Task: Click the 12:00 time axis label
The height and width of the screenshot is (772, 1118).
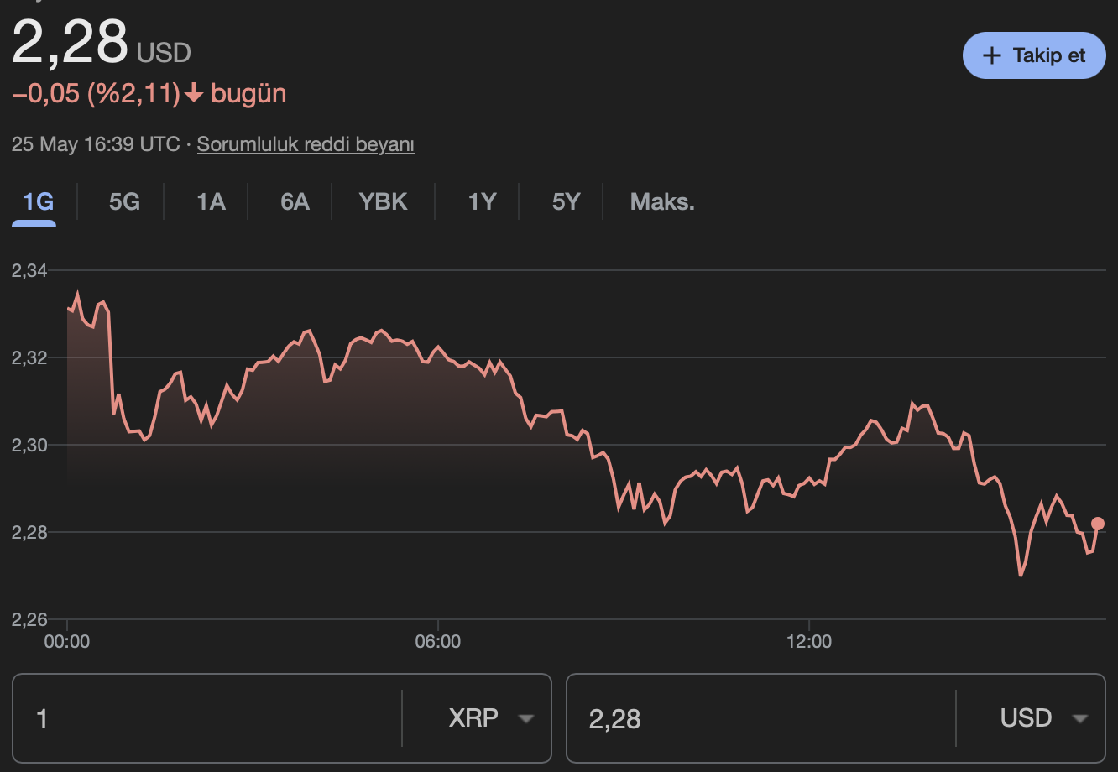Action: tap(809, 642)
